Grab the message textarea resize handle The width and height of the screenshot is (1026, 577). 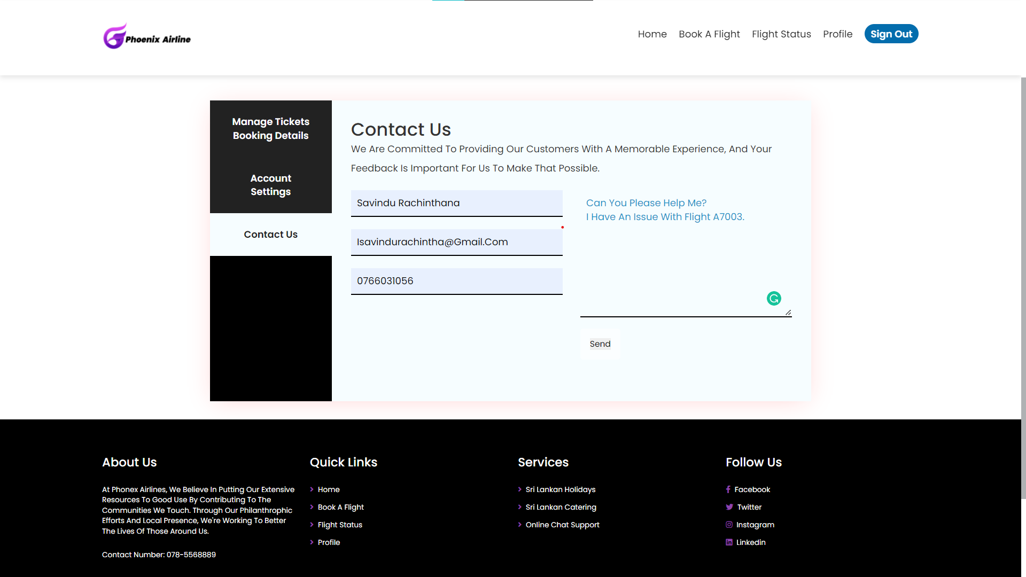788,313
